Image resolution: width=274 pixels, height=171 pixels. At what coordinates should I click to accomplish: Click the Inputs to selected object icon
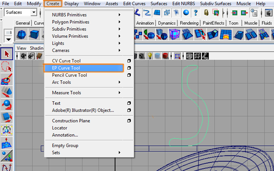(234, 13)
